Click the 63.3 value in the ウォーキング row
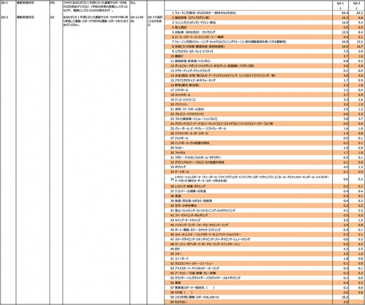Screen dimensions: 365x305 (359, 13)
